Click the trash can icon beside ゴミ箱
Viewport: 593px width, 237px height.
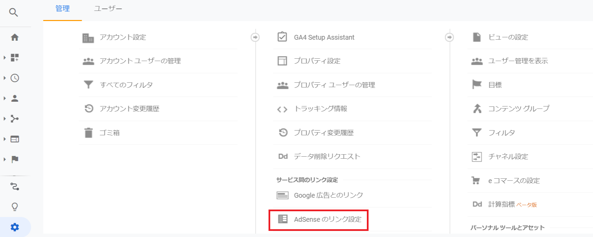[88, 133]
